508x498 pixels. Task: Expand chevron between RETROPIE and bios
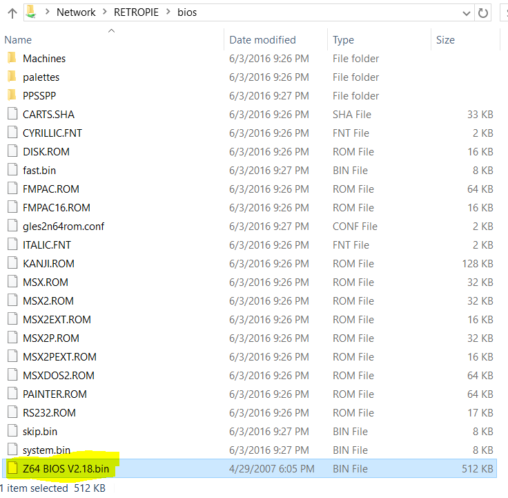pos(168,12)
